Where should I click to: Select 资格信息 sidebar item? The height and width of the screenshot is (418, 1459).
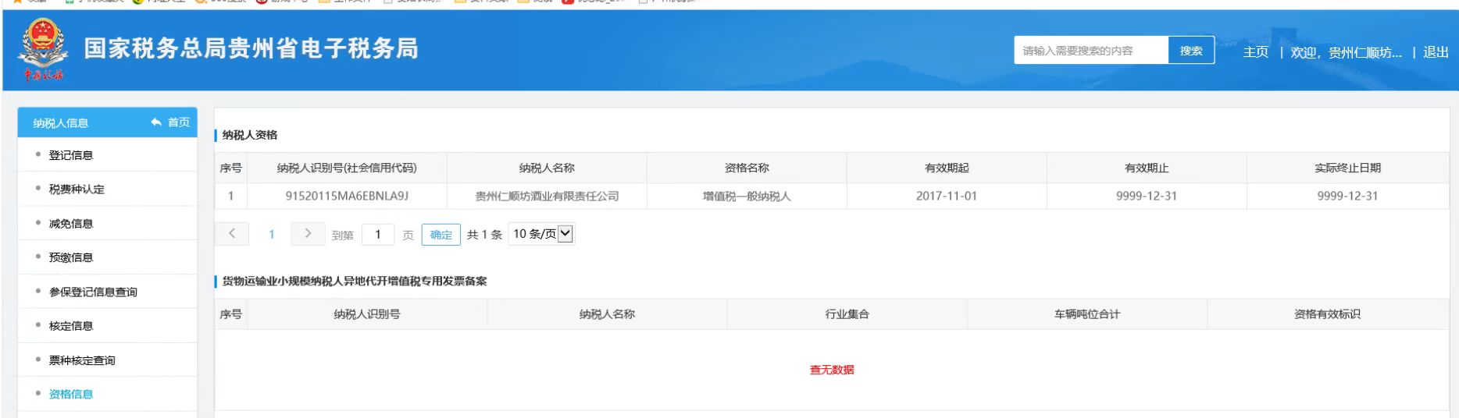(71, 394)
